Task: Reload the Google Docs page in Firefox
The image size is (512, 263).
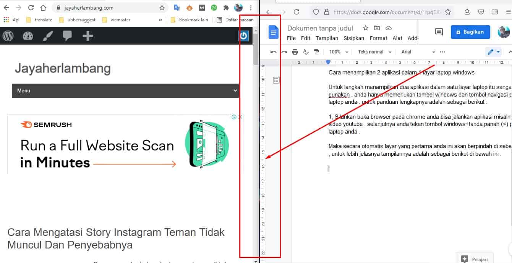Action: click(297, 12)
